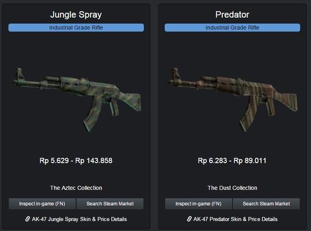This screenshot has width=311, height=231.
Task: Click the Predator AK-47 image
Action: (233, 99)
